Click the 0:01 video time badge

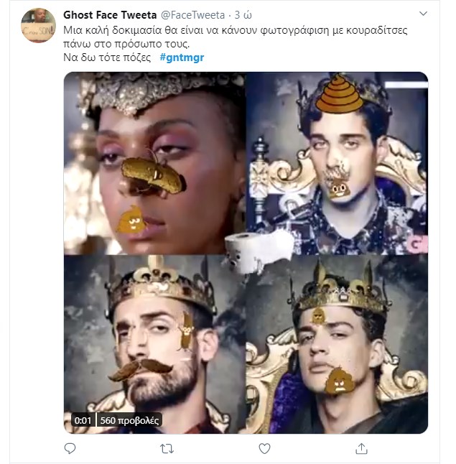tap(82, 420)
